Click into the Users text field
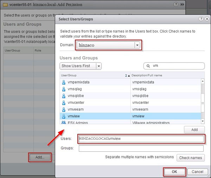Image resolution: width=211 pixels, height=178 pixels. [x=141, y=139]
